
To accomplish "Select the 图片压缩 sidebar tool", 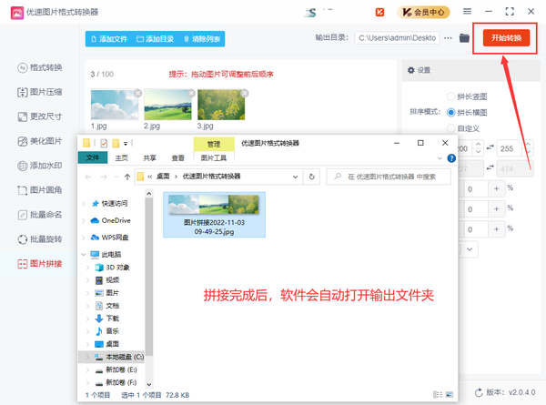I will (x=39, y=93).
